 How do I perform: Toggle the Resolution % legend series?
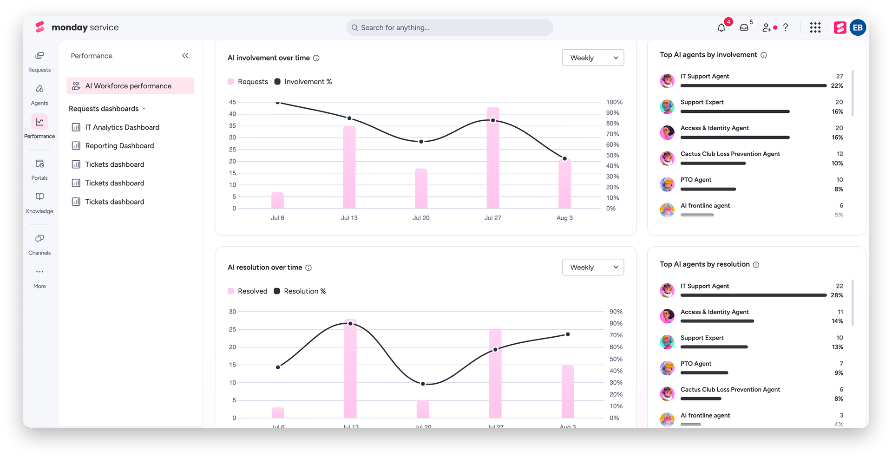[300, 291]
